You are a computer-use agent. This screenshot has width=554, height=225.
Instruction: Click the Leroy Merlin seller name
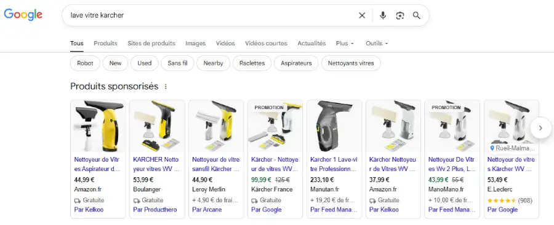tap(209, 189)
